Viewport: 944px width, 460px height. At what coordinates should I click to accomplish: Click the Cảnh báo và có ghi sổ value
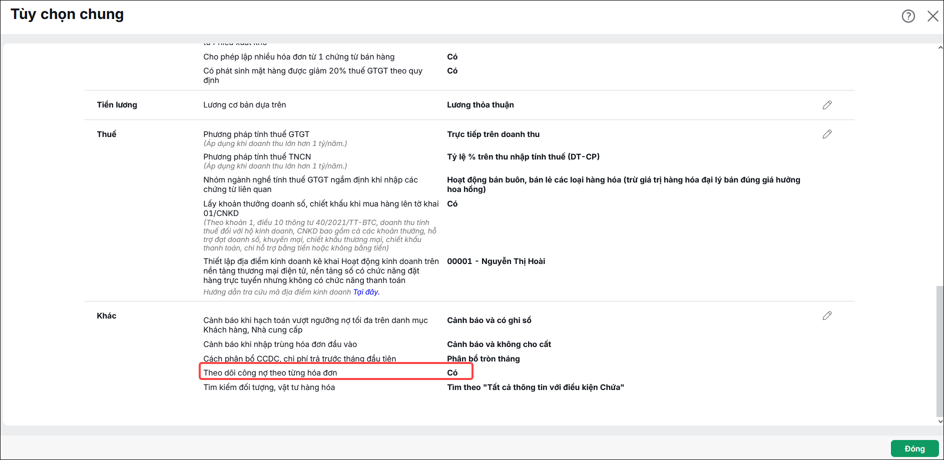click(489, 320)
